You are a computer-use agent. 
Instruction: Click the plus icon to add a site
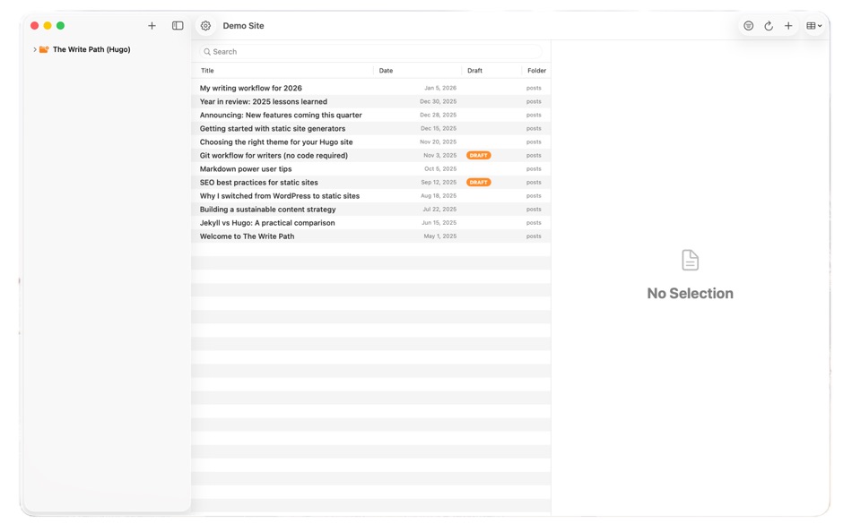(x=152, y=25)
